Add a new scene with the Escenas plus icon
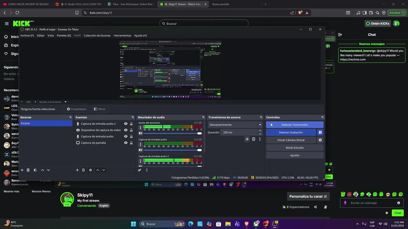The image size is (408, 229). coord(22,170)
